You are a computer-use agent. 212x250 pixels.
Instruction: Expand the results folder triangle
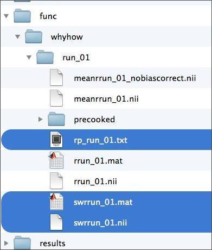[x=7, y=243]
